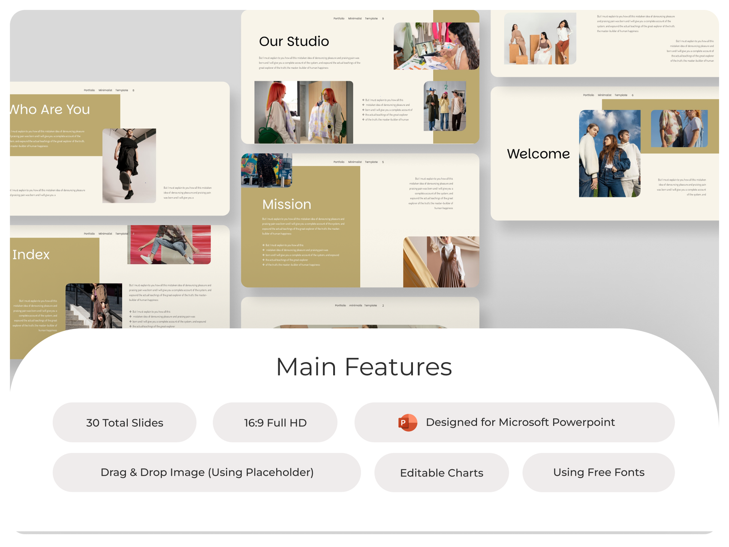Viewport: 729px width, 547px height.
Task: Select the brown pleated dress photo
Action: pos(441,262)
